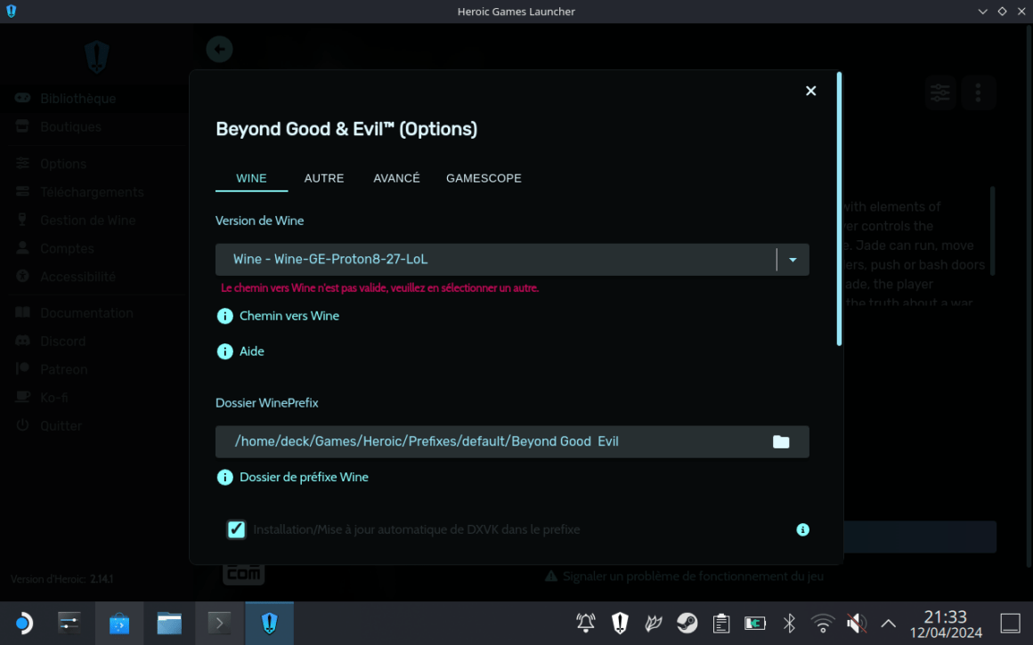Screen dimensions: 1033x645
Task: Select the AVANCÉ tab
Action: pos(396,178)
